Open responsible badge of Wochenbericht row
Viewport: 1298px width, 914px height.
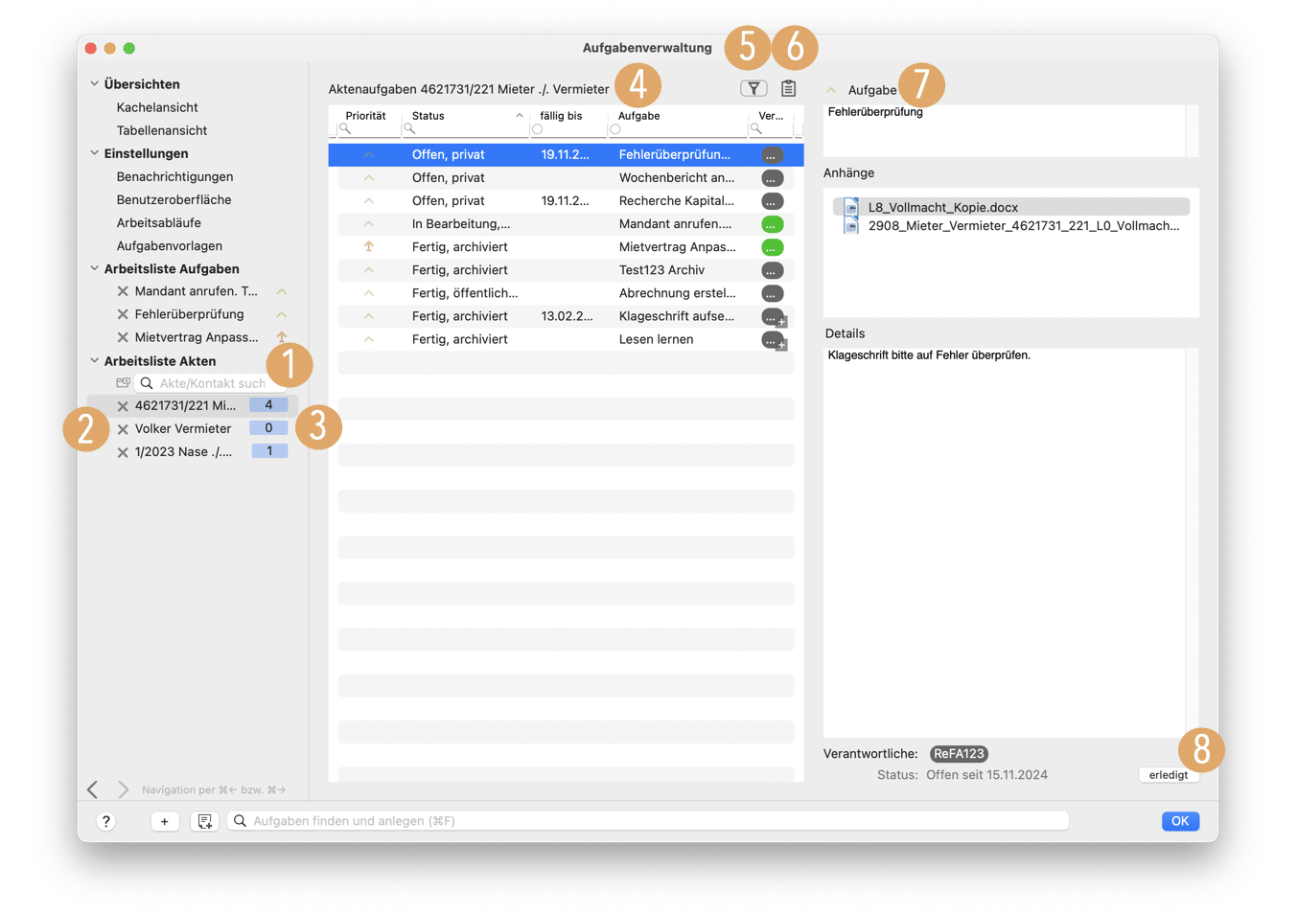tap(772, 178)
